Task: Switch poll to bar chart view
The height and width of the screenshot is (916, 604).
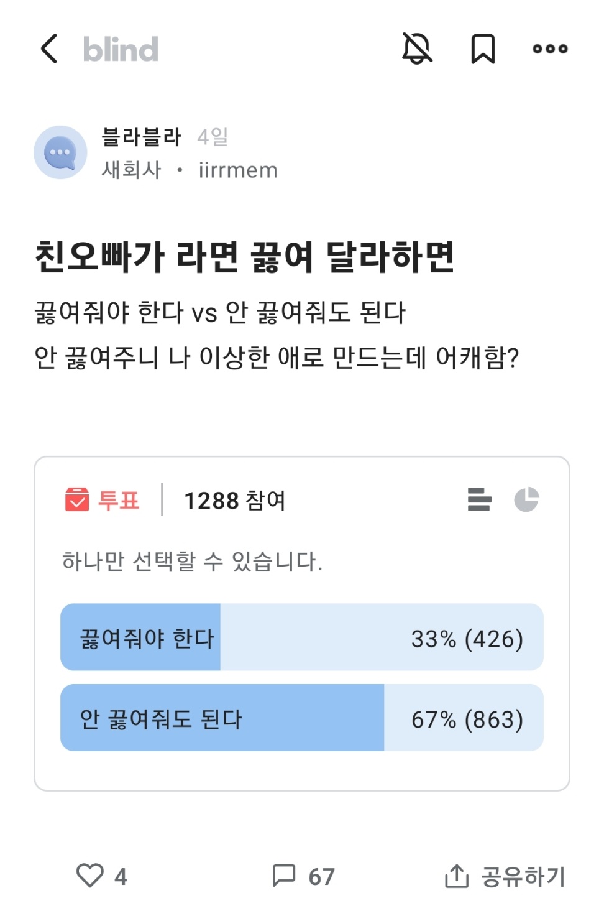Action: (479, 499)
